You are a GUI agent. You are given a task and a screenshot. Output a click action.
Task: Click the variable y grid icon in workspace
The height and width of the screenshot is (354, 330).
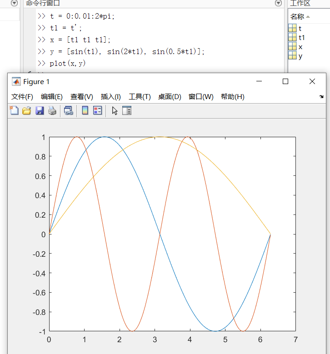[292, 55]
